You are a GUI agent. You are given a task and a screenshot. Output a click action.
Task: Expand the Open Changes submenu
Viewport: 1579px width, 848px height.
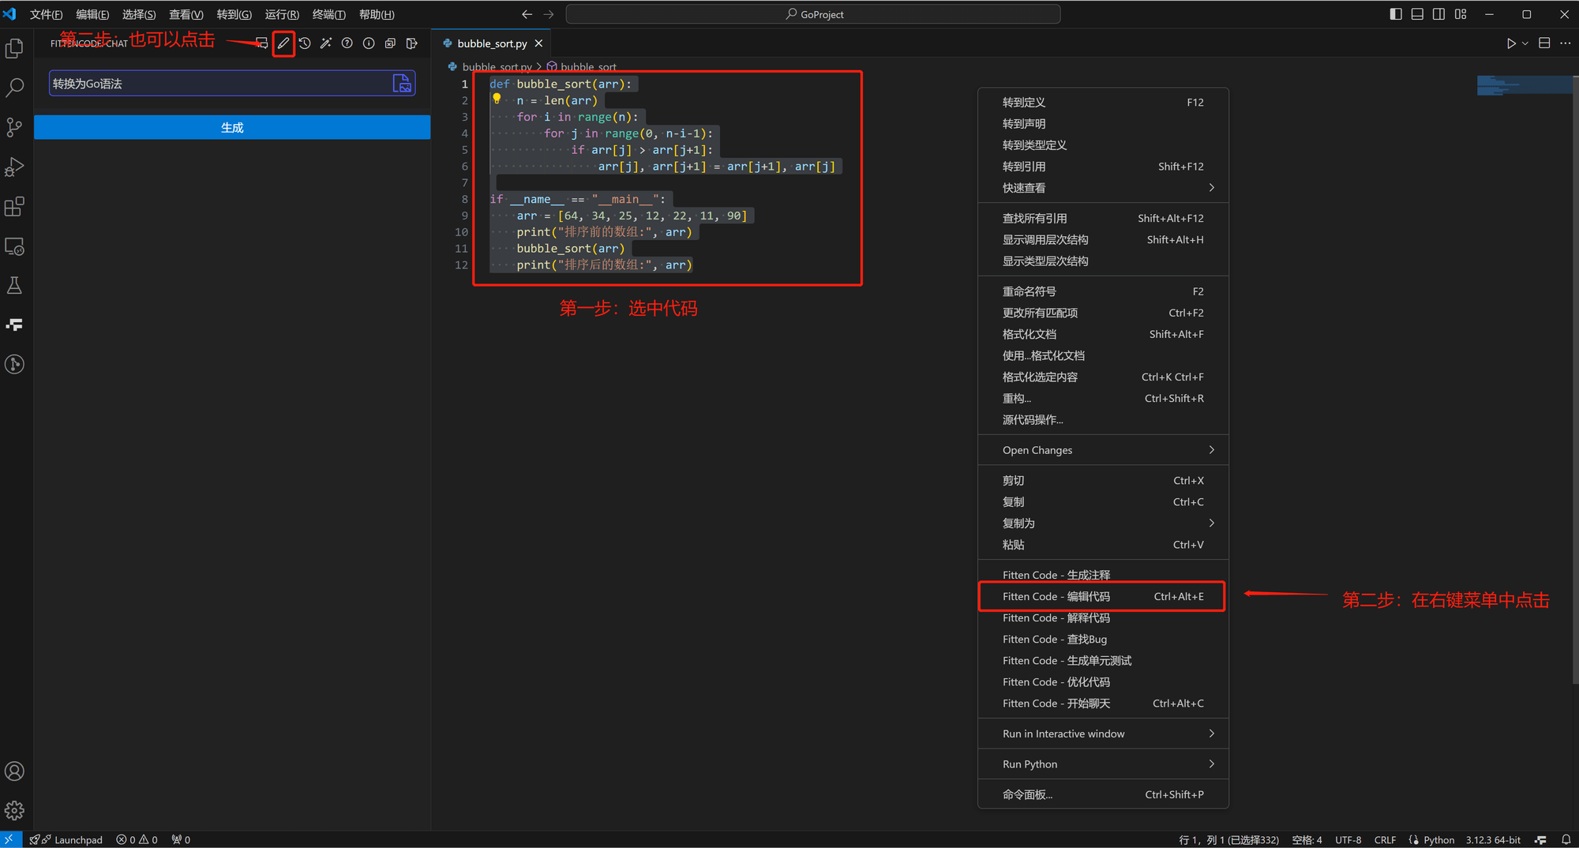click(1103, 450)
